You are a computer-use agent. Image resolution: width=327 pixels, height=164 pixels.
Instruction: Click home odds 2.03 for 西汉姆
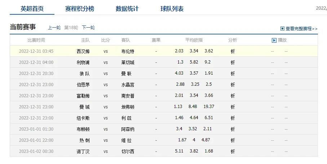179,51
